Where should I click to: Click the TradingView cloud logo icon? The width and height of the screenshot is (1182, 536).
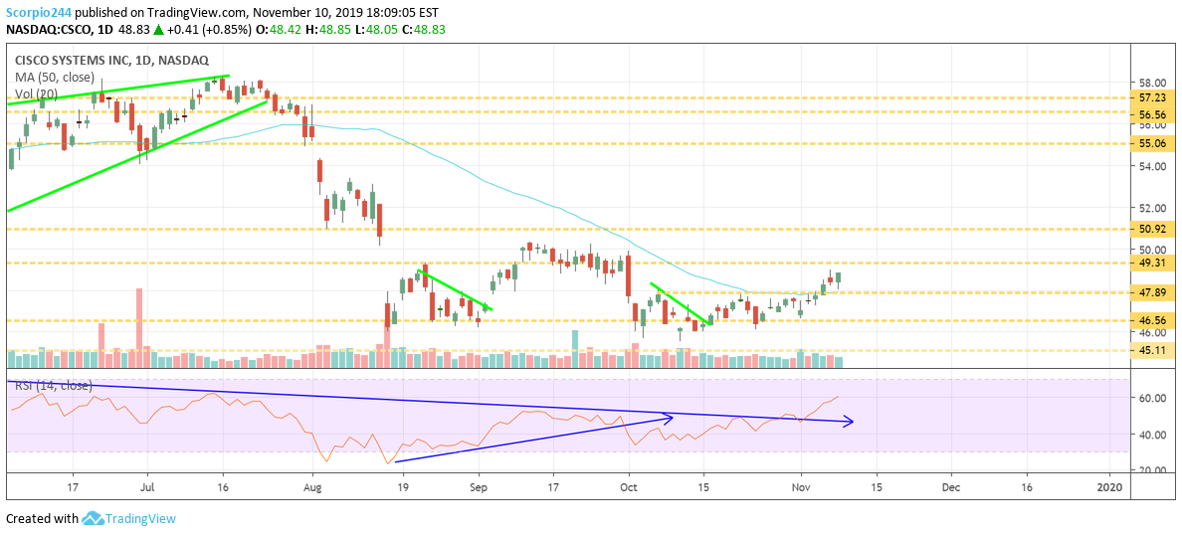[92, 519]
